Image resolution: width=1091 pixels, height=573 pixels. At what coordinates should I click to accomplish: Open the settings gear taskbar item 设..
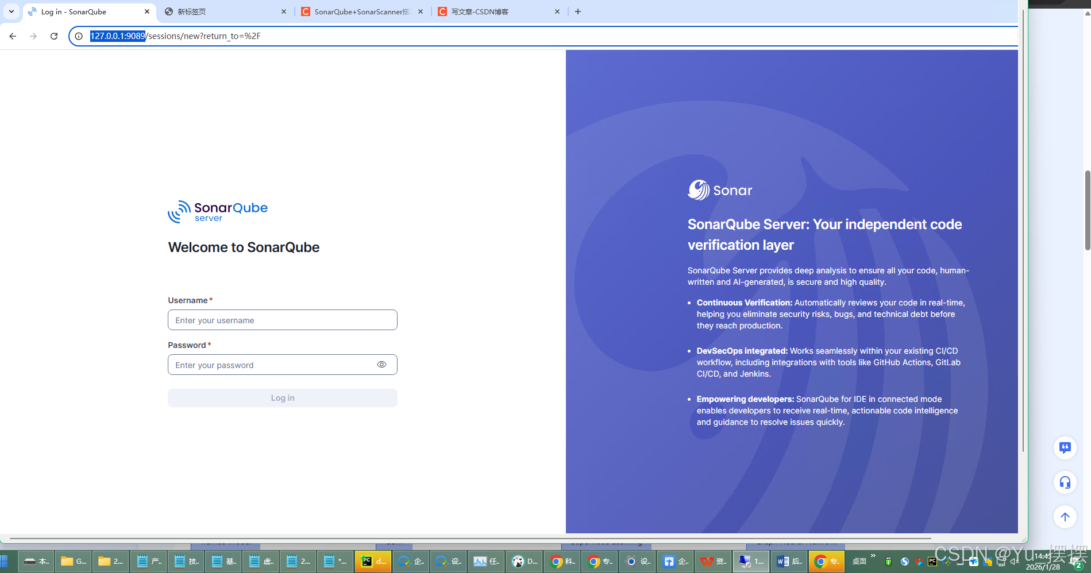pos(638,561)
